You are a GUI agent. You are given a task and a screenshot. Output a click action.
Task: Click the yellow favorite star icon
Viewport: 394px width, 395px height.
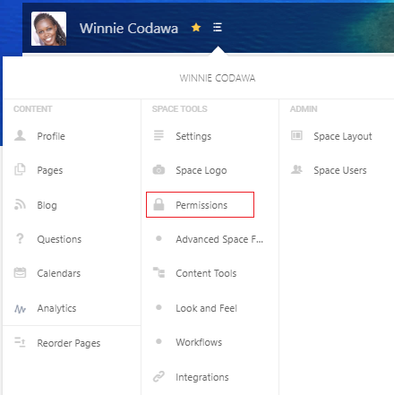coord(196,28)
